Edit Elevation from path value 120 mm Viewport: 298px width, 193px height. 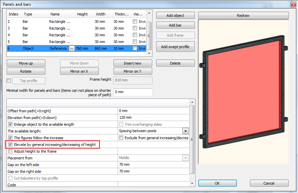point(154,117)
